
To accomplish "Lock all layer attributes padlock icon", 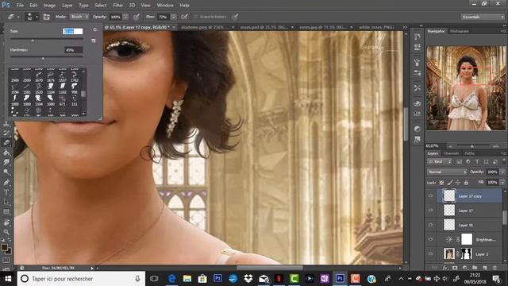I will [x=466, y=183].
